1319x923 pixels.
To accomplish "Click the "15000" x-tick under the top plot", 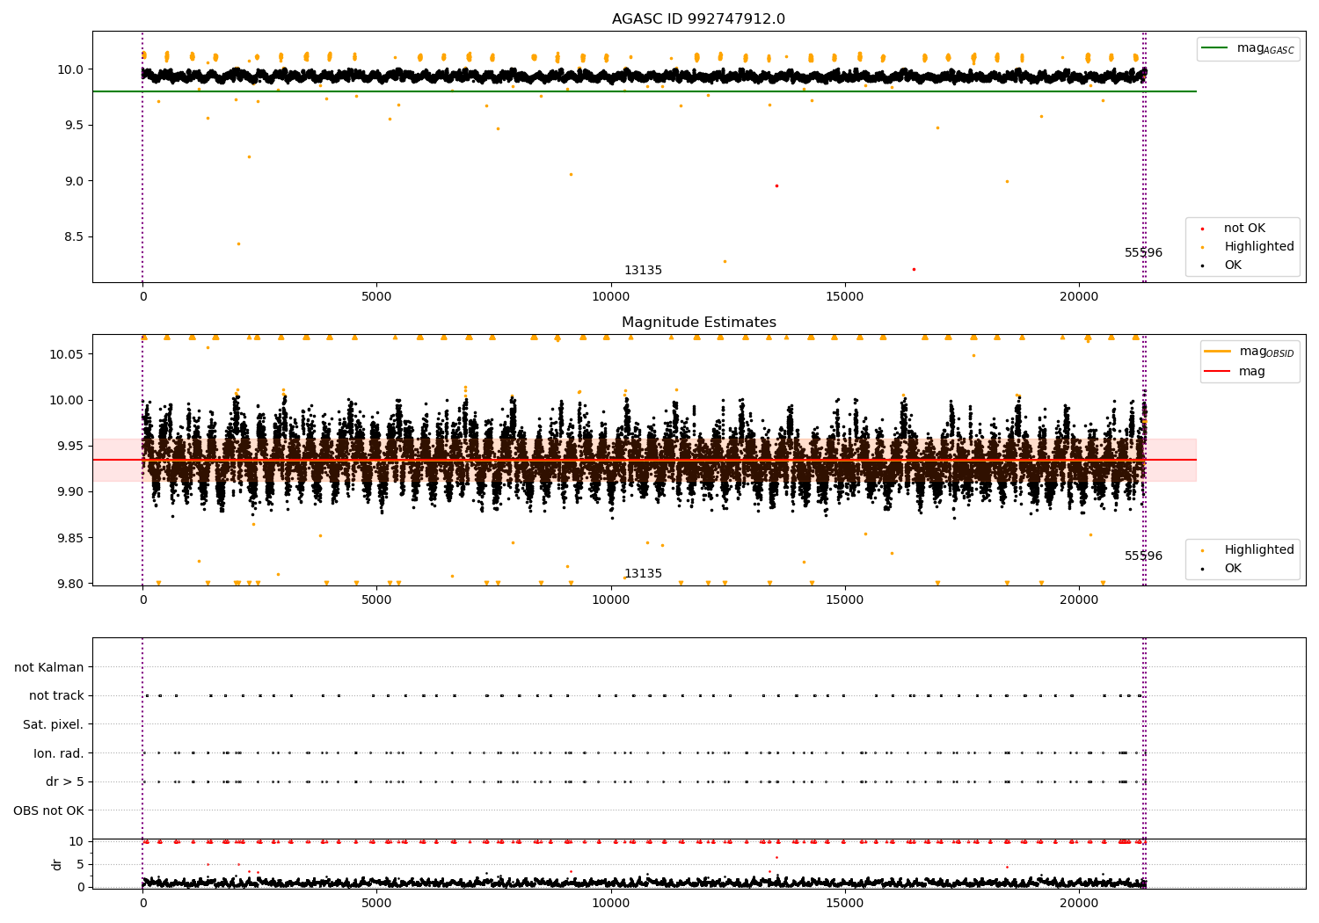I will pyautogui.click(x=845, y=297).
